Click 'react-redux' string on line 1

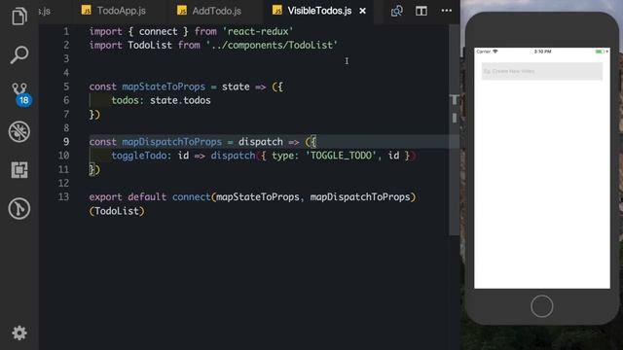click(258, 31)
